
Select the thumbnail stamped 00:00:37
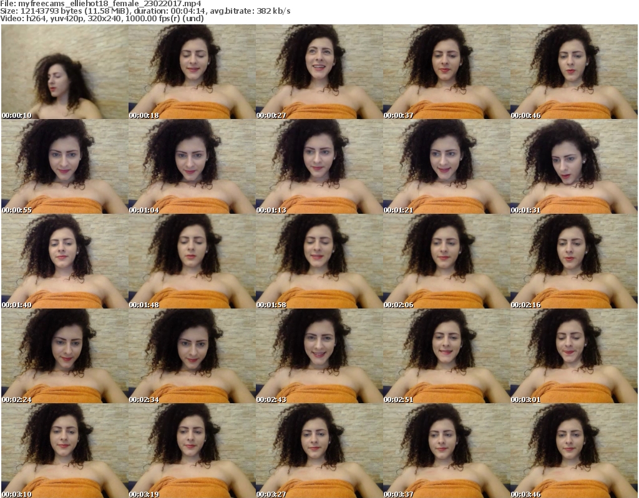(x=446, y=72)
